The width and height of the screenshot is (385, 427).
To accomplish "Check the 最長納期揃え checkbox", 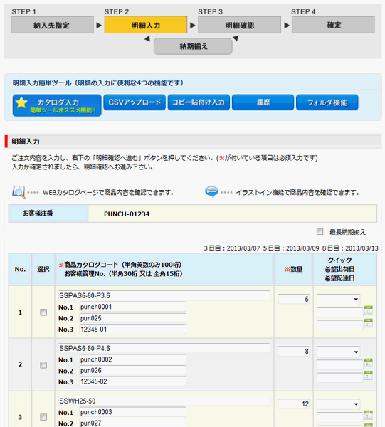I will (x=320, y=231).
